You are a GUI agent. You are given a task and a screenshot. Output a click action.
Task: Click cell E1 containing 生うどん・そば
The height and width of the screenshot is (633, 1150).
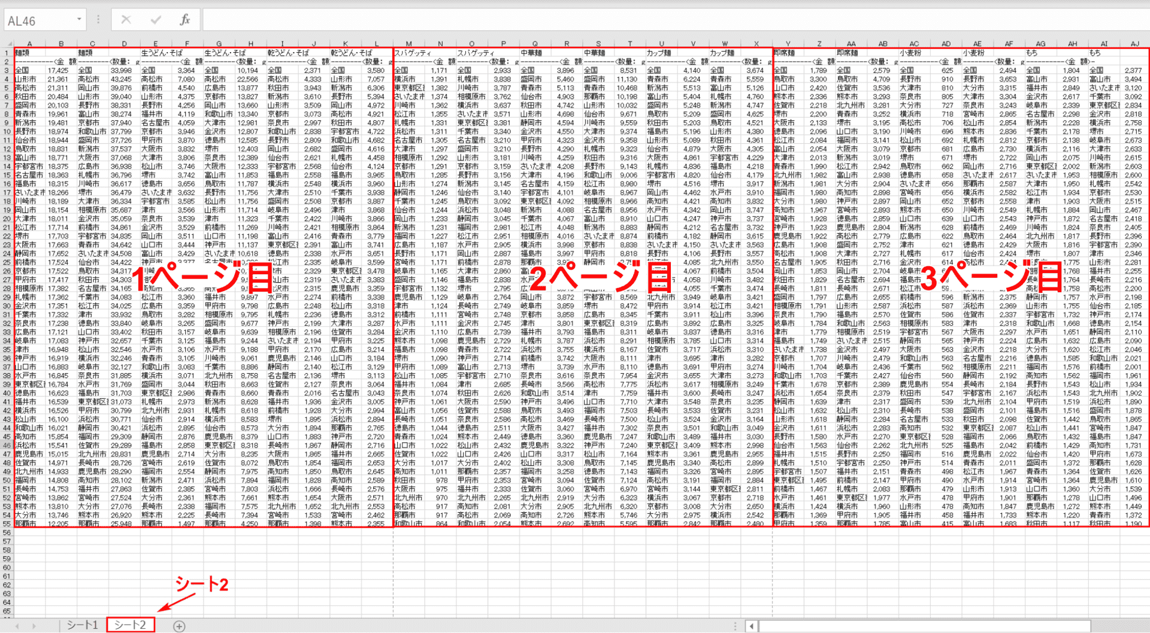click(156, 53)
